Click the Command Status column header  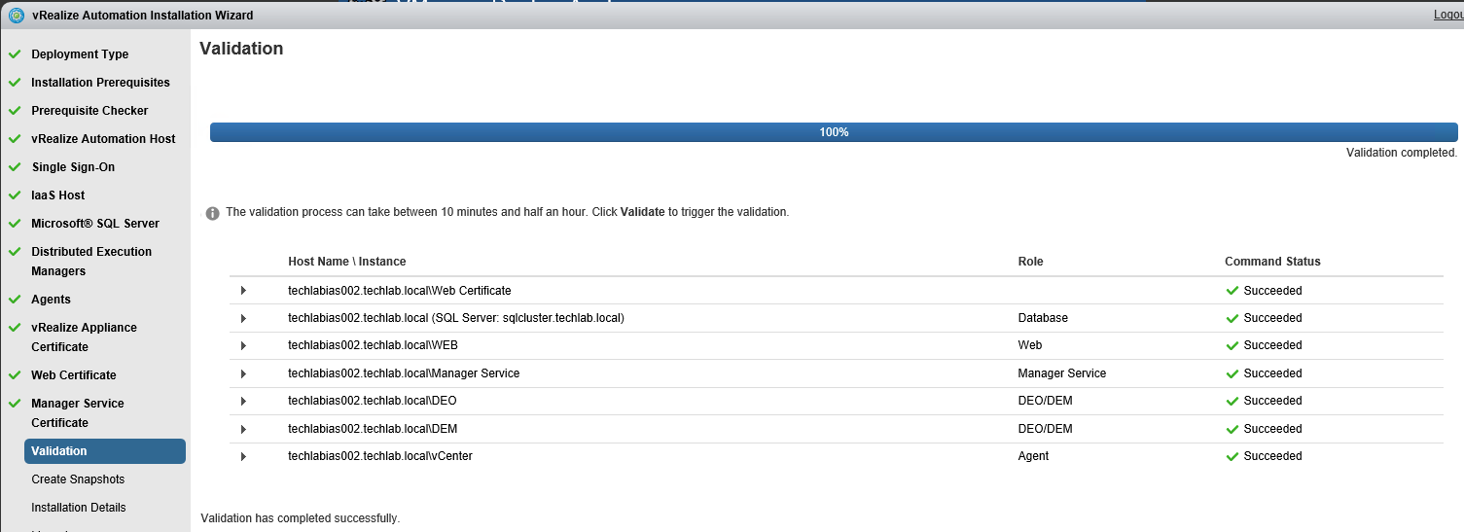point(1272,262)
